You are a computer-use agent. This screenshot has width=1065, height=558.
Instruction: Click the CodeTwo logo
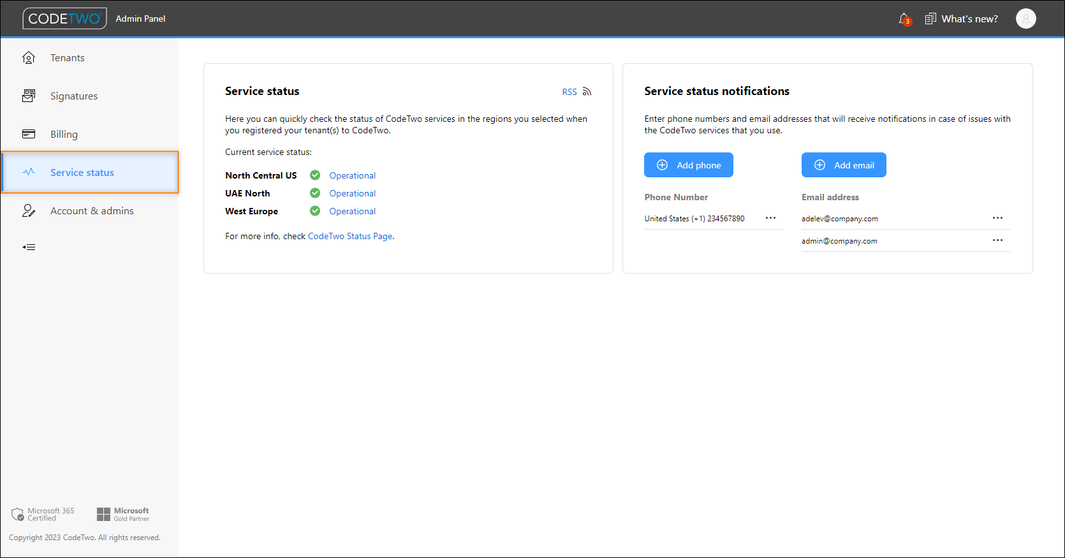pos(64,18)
